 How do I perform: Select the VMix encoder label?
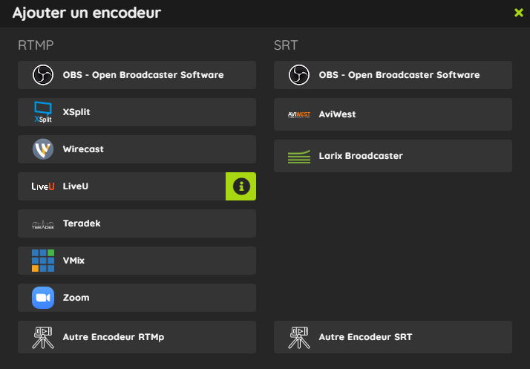(73, 261)
